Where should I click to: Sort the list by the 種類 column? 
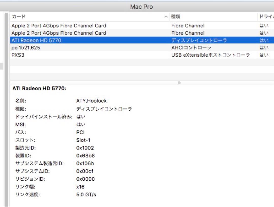[175, 16]
